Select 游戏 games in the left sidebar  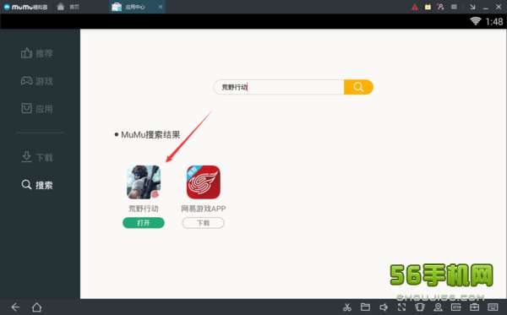pos(37,81)
